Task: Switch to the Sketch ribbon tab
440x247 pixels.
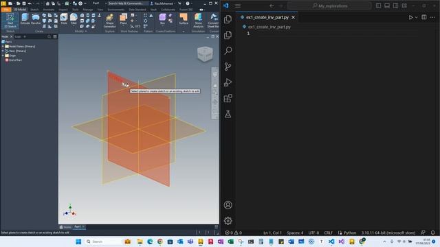Action: point(34,9)
